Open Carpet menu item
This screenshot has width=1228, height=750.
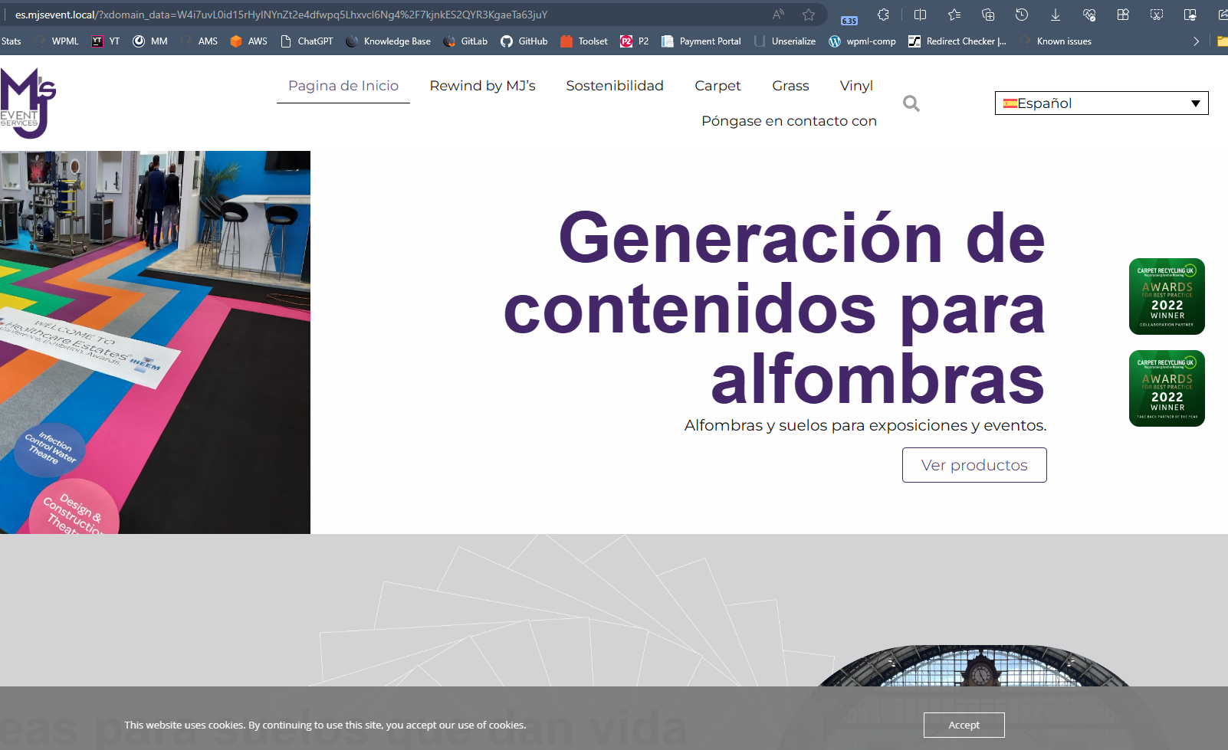(x=717, y=86)
